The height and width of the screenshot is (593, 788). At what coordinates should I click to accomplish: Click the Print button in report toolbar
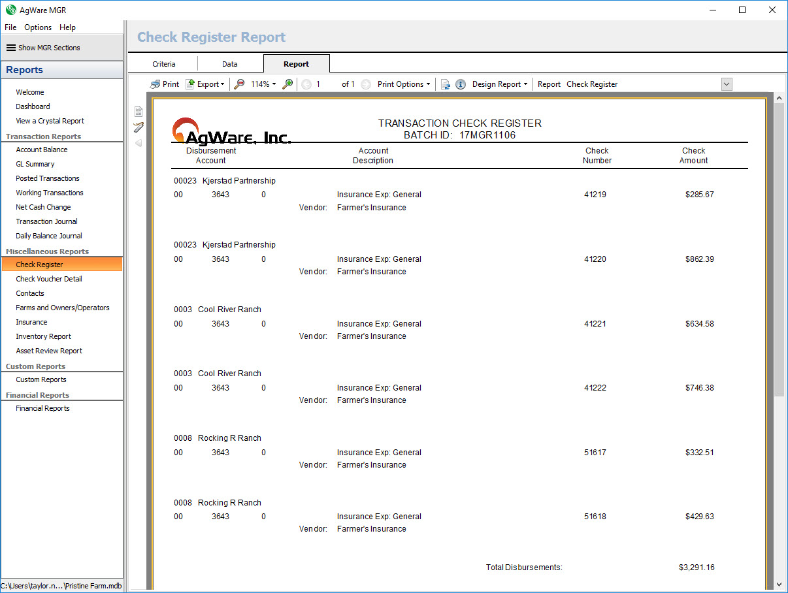coord(165,84)
